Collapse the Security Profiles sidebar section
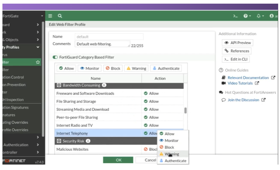 38,47
